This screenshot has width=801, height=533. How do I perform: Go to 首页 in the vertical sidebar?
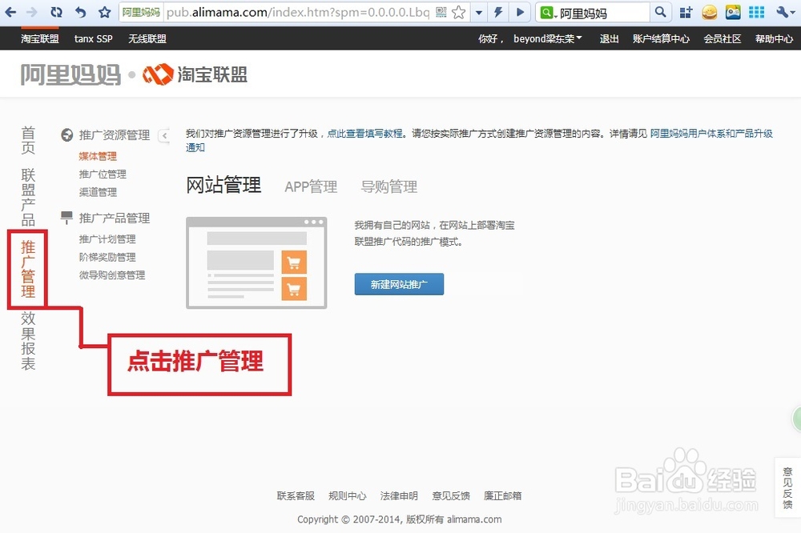[28, 140]
